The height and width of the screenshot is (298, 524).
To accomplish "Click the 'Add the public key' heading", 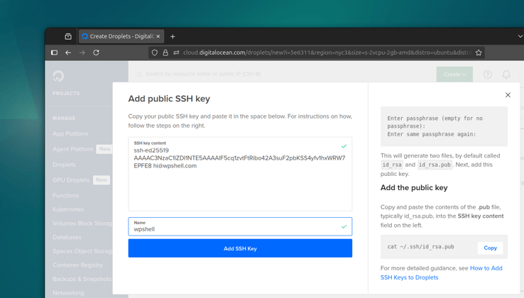I will coord(414,188).
